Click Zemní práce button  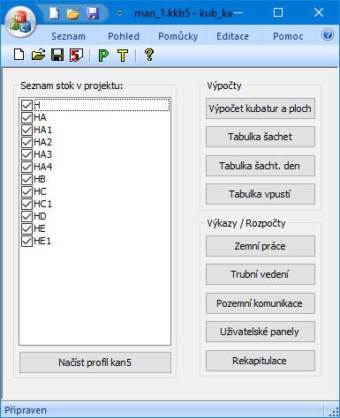261,246
